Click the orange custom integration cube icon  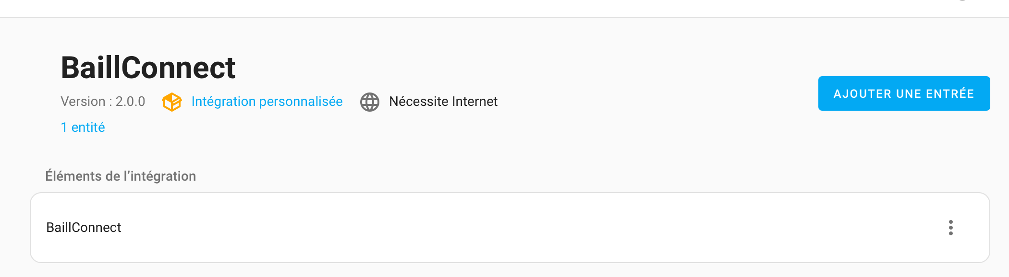172,102
